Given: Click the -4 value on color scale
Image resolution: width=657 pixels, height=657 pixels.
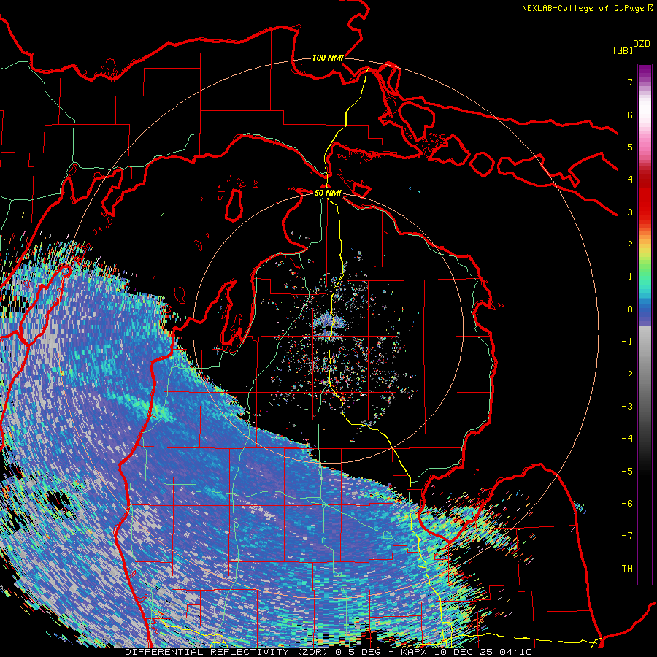Looking at the screenshot, I should tap(627, 439).
